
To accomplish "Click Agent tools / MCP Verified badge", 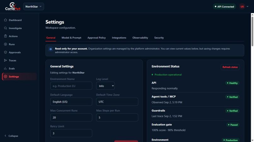I will pos(232,97).
